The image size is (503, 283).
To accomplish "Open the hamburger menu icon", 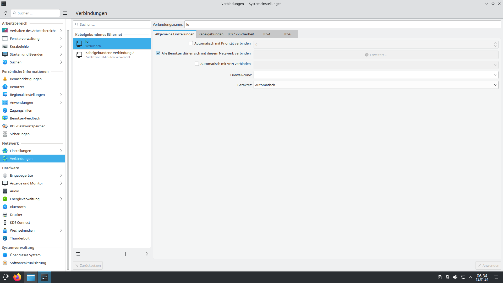I will coord(65,13).
